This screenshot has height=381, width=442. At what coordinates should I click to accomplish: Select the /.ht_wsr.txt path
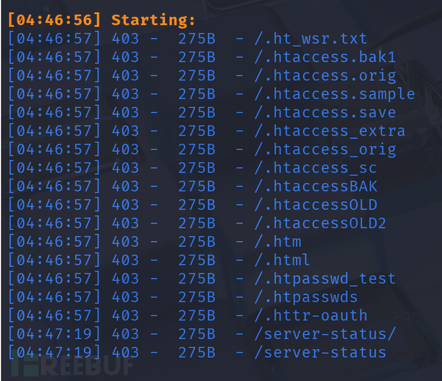311,39
